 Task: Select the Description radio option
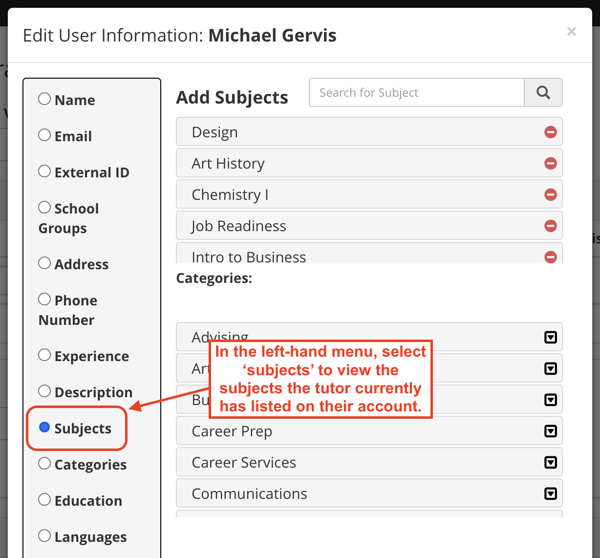[44, 391]
